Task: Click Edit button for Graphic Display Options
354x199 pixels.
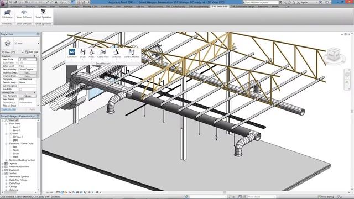Action: pos(27,76)
